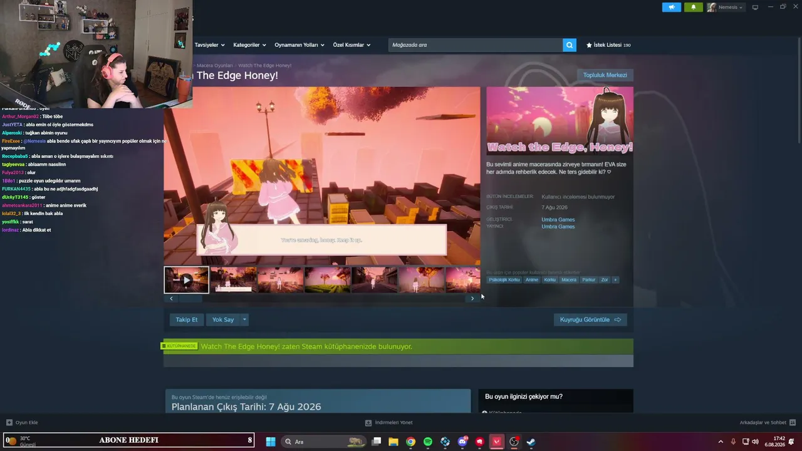Open Spotify from the taskbar
The height and width of the screenshot is (451, 802).
tap(428, 442)
